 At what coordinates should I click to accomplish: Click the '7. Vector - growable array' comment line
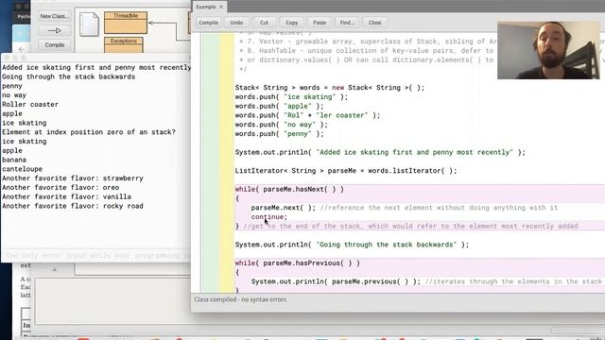[x=368, y=42]
